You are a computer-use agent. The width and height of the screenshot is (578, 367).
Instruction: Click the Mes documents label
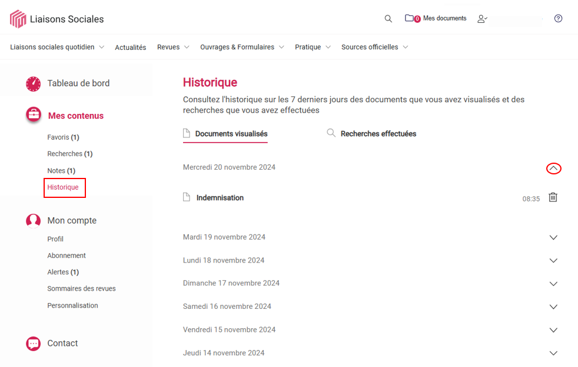click(444, 18)
